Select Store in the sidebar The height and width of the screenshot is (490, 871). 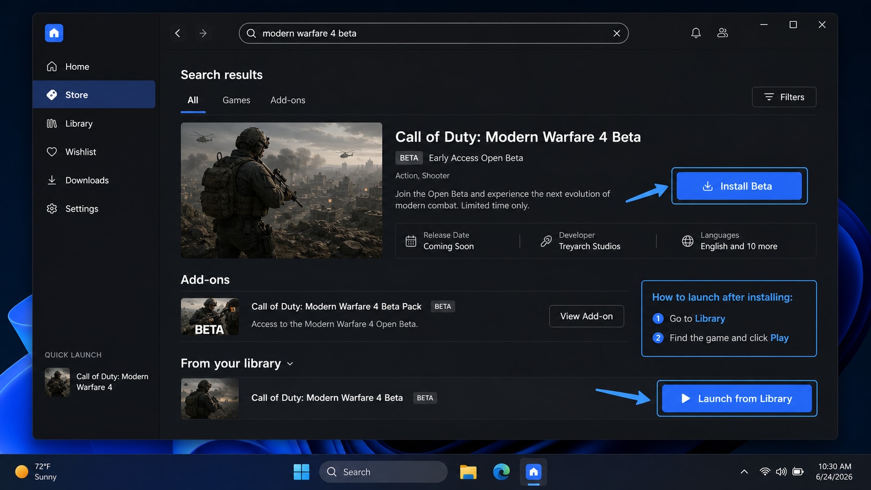point(94,95)
